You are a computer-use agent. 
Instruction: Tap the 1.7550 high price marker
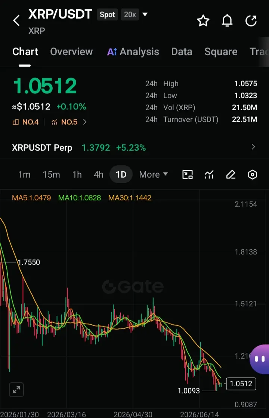point(28,263)
